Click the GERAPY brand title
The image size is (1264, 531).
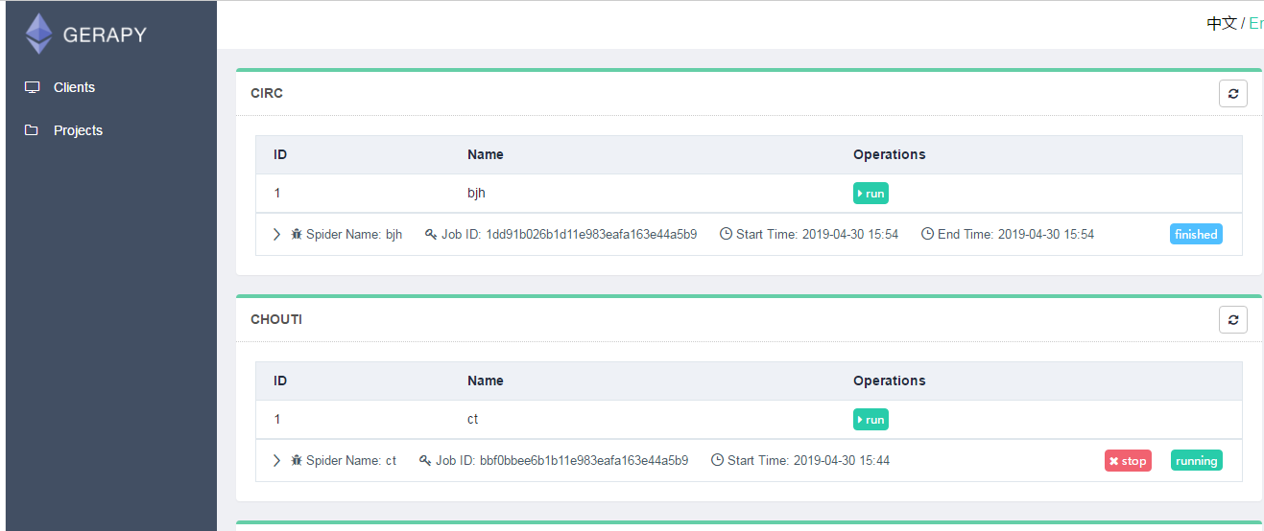[x=105, y=35]
